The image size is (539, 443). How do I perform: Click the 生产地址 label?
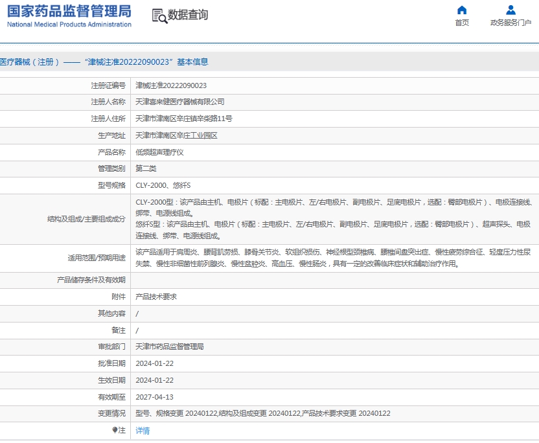[x=111, y=135]
